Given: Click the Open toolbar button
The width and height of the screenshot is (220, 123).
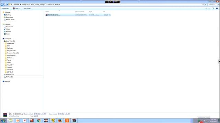Looking at the screenshot, I should [16, 9].
